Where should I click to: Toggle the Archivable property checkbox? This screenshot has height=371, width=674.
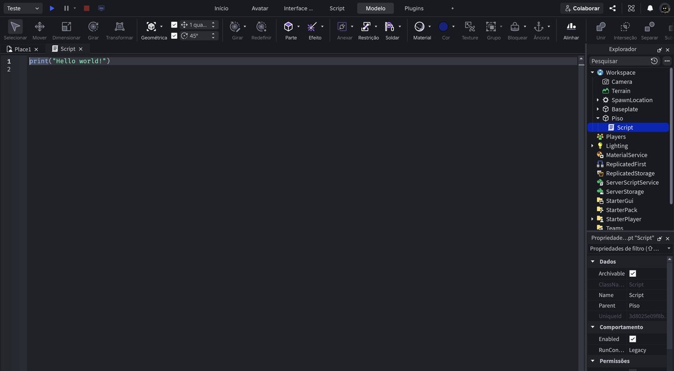632,273
